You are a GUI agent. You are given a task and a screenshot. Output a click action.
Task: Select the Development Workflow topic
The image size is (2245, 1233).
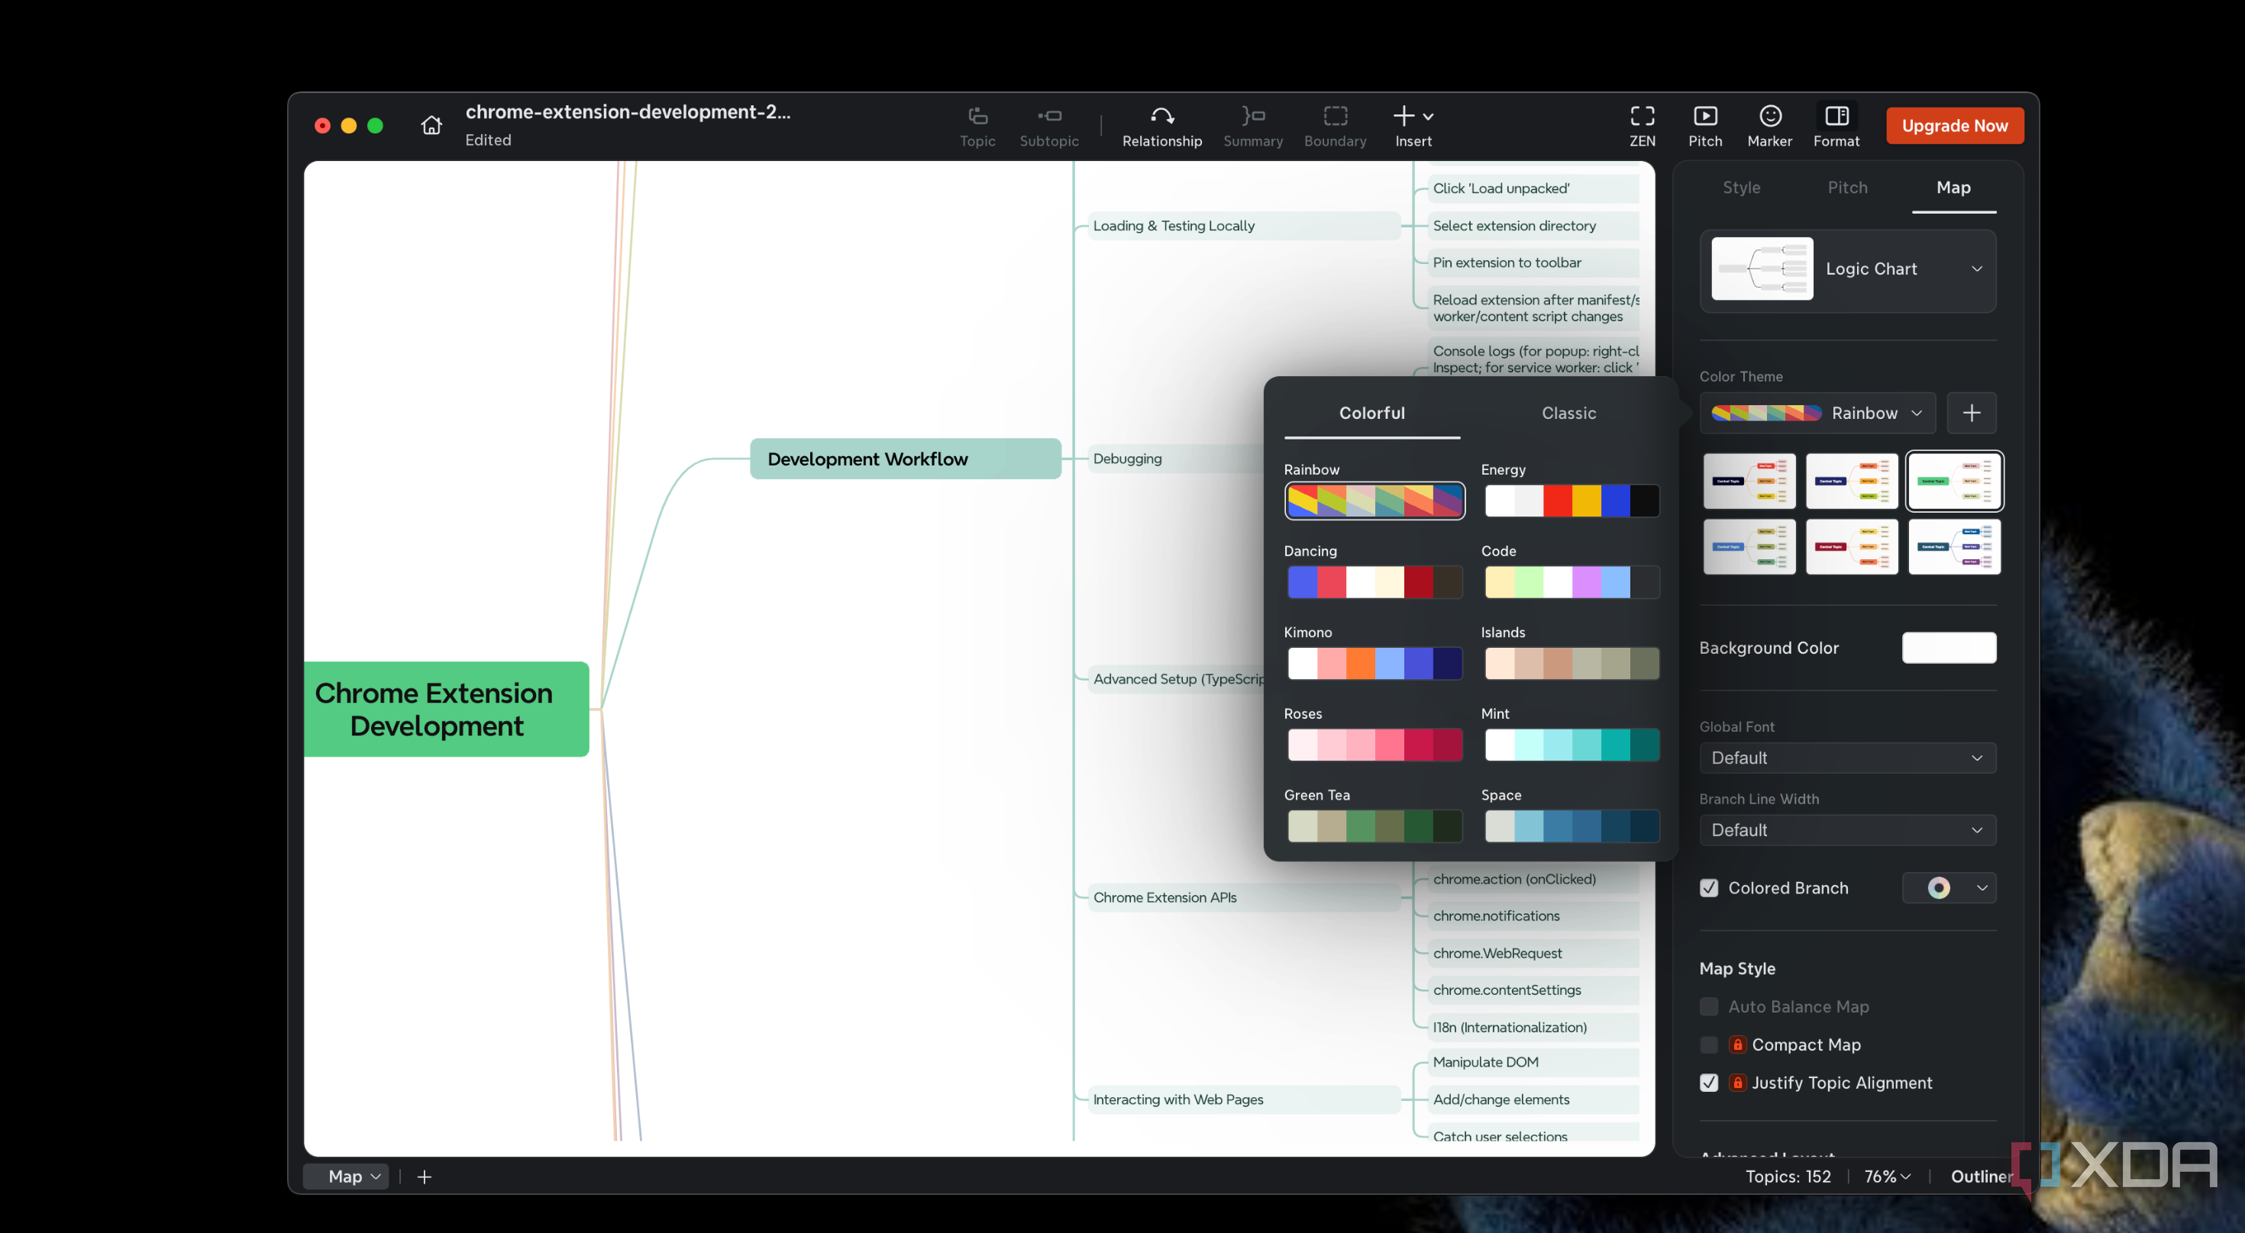(906, 459)
